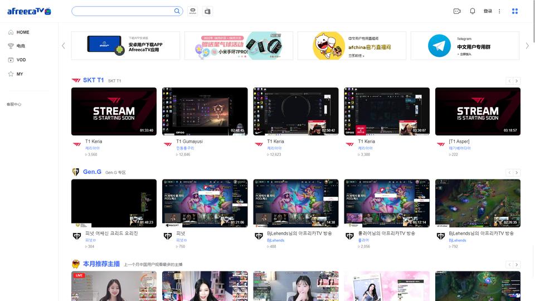535x301 pixels.
Task: Open 客服中心 in the sidebar
Action: point(14,104)
